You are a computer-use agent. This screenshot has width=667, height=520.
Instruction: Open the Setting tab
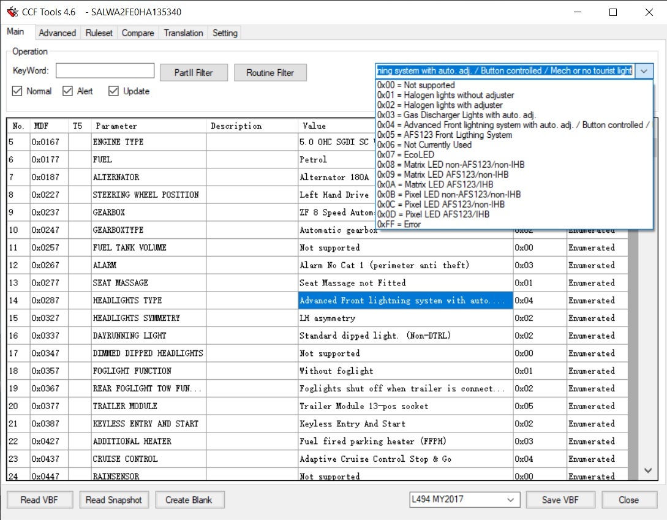(x=225, y=32)
